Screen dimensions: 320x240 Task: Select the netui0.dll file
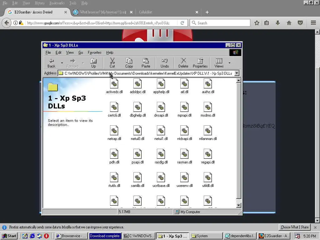[137, 133]
